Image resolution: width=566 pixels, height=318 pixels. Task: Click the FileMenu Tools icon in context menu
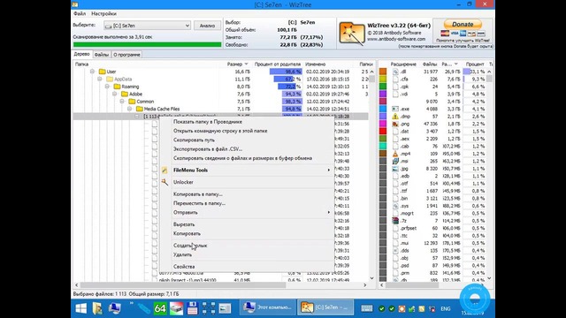(x=164, y=170)
